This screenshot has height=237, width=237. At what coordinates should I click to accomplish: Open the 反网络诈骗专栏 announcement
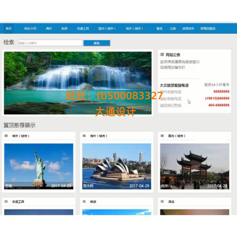click(173, 67)
